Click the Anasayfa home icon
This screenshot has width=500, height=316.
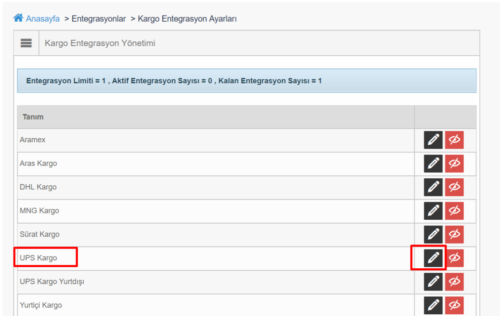pos(18,18)
